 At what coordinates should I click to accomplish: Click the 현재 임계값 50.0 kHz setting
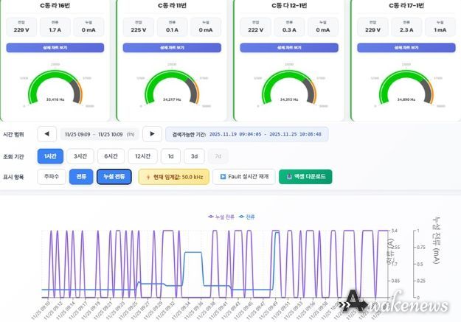[173, 177]
